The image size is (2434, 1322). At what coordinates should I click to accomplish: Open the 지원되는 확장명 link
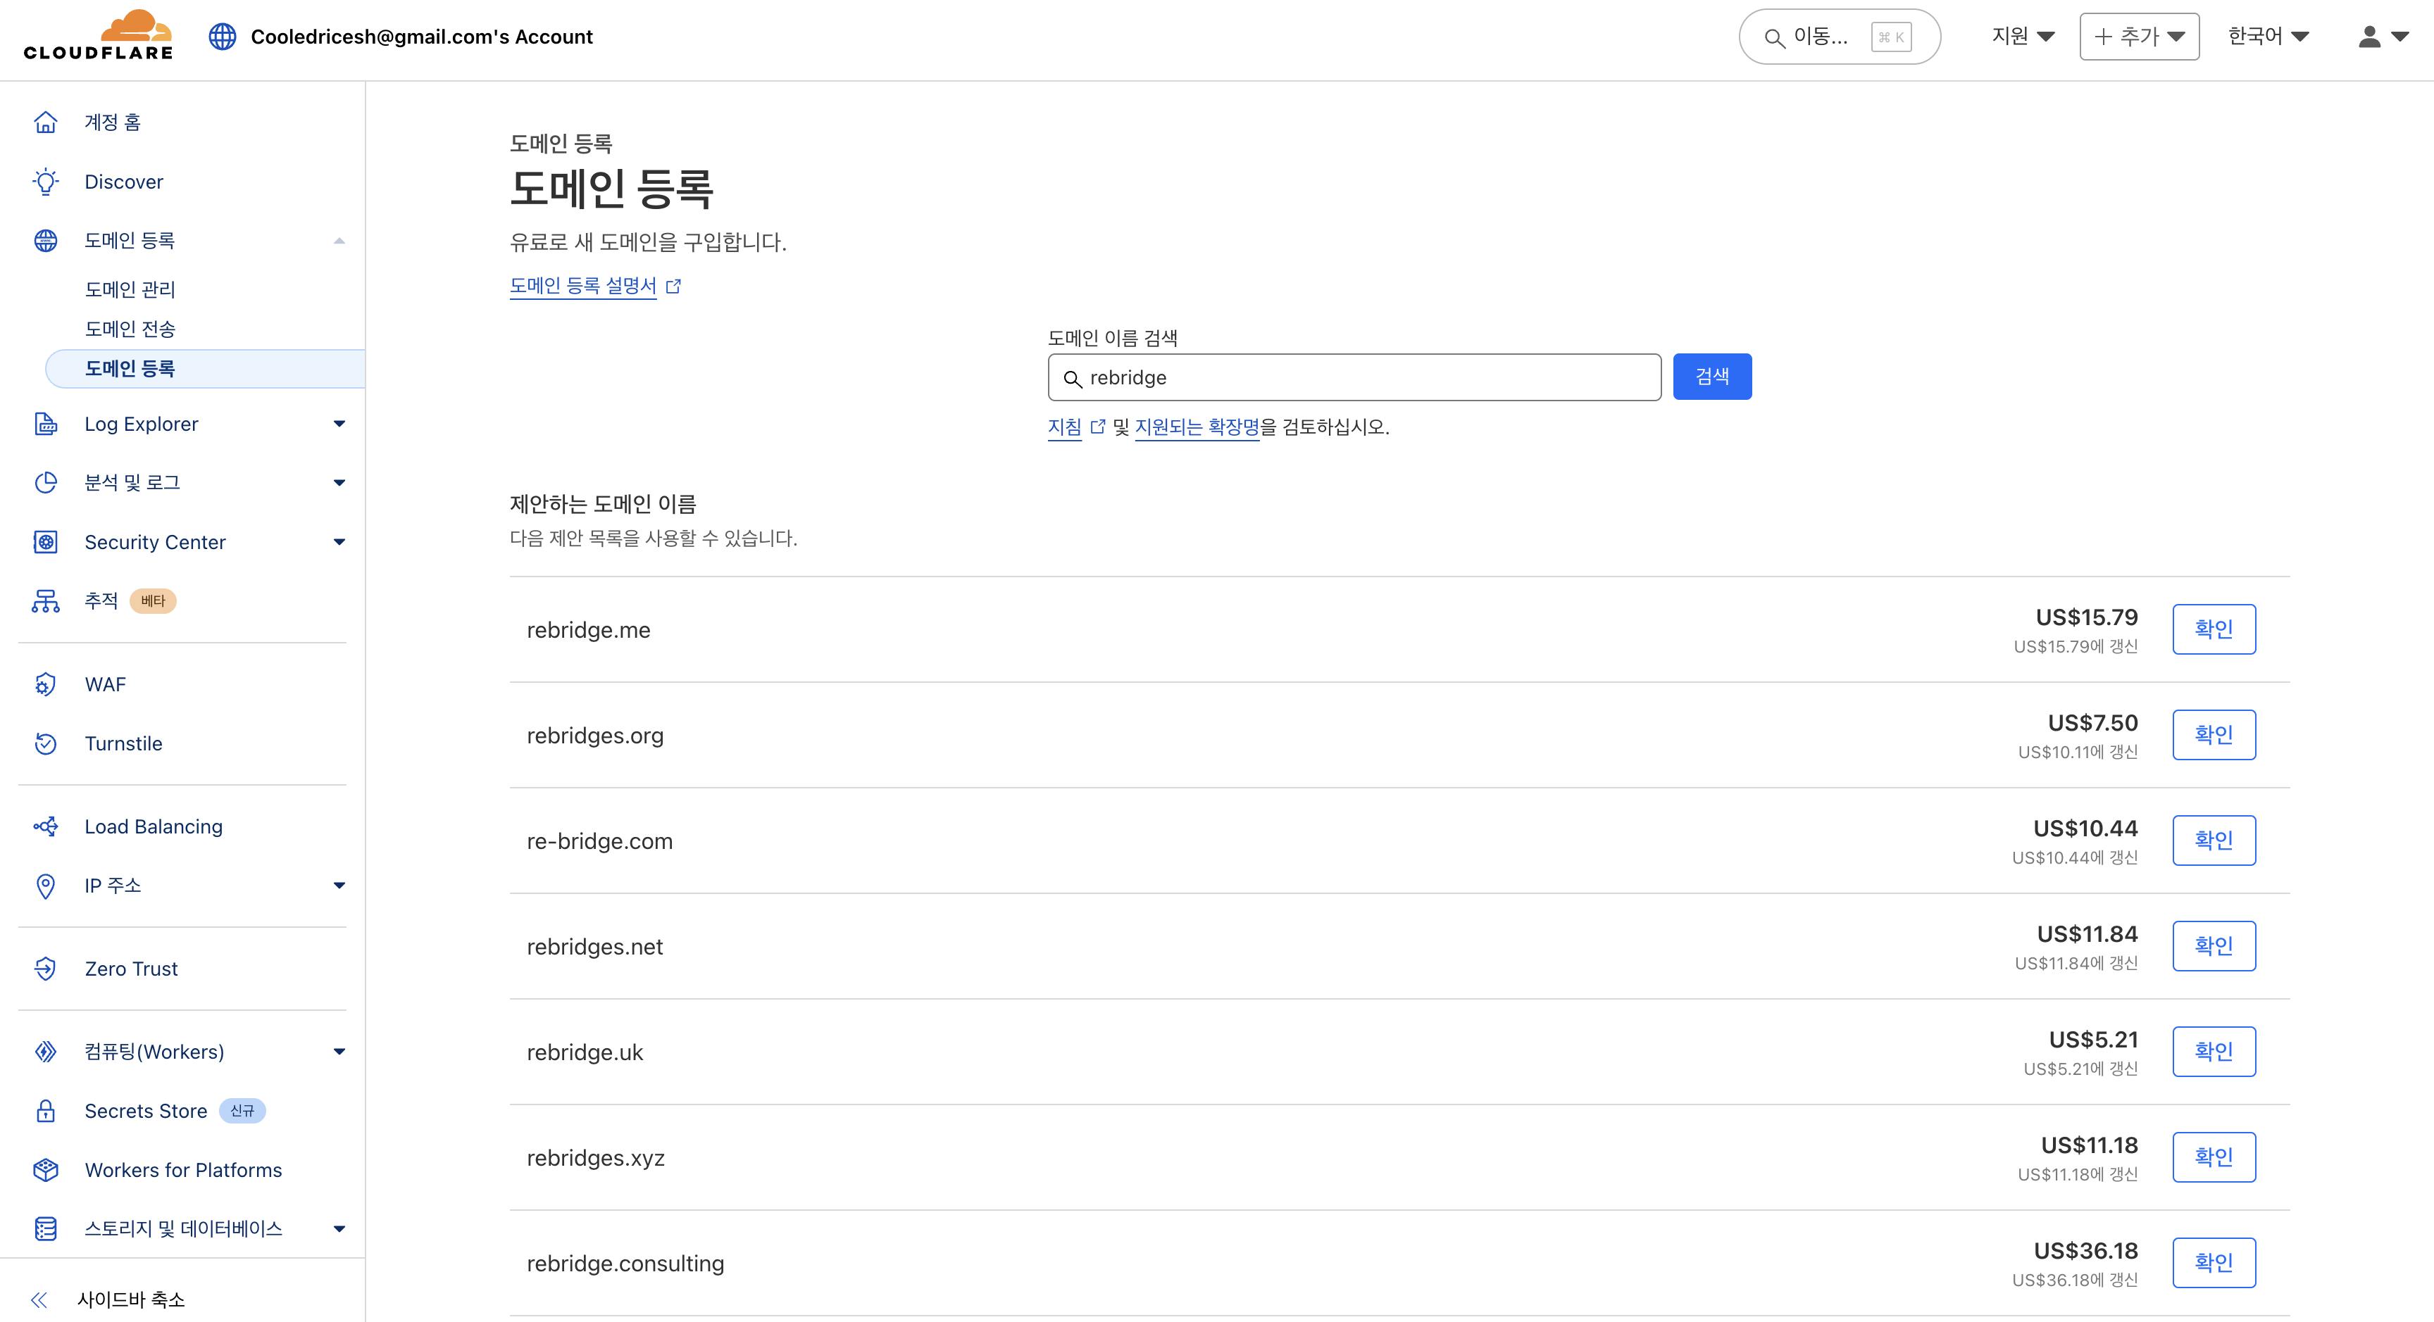coord(1197,427)
